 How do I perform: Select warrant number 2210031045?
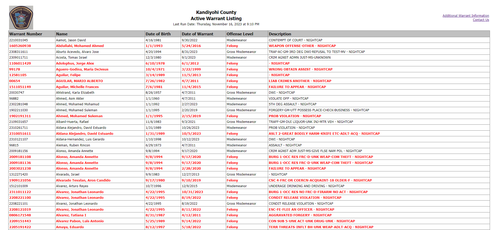tap(18, 40)
